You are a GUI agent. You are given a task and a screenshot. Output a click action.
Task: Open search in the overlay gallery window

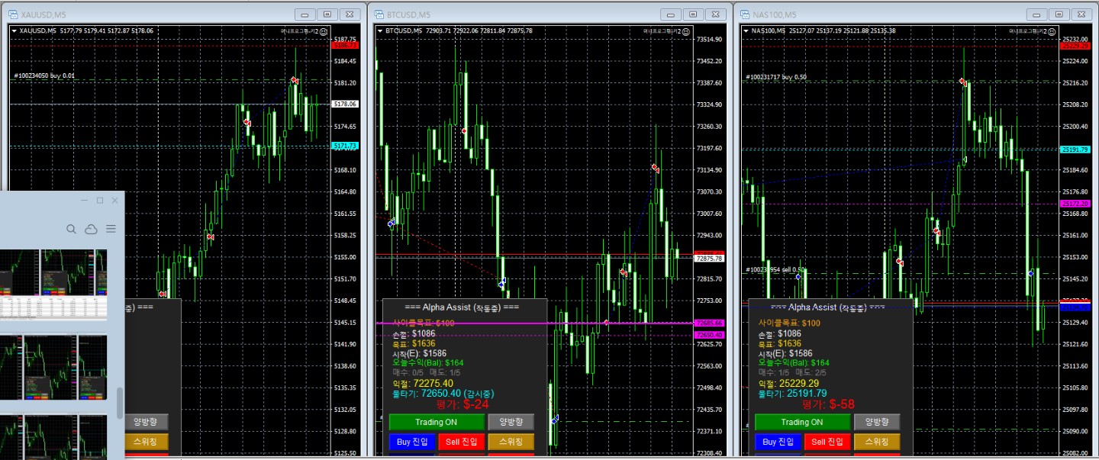tap(71, 229)
